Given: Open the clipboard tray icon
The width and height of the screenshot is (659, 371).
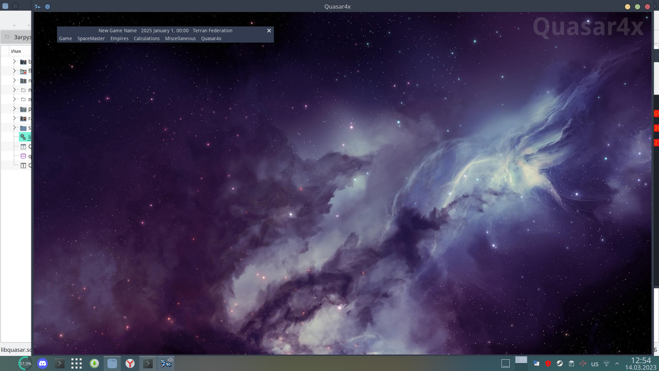Looking at the screenshot, I should click(x=571, y=363).
